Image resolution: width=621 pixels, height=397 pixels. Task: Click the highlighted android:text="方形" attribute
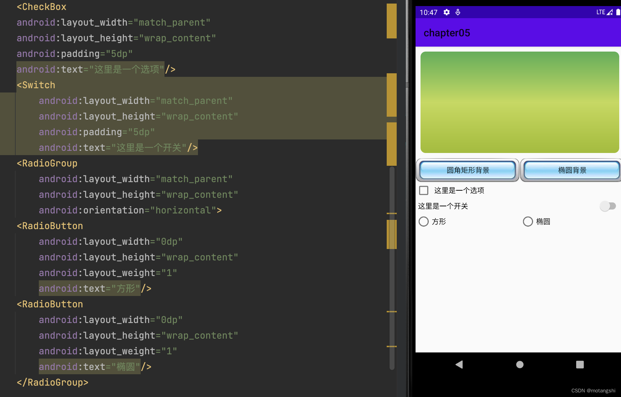pyautogui.click(x=89, y=289)
